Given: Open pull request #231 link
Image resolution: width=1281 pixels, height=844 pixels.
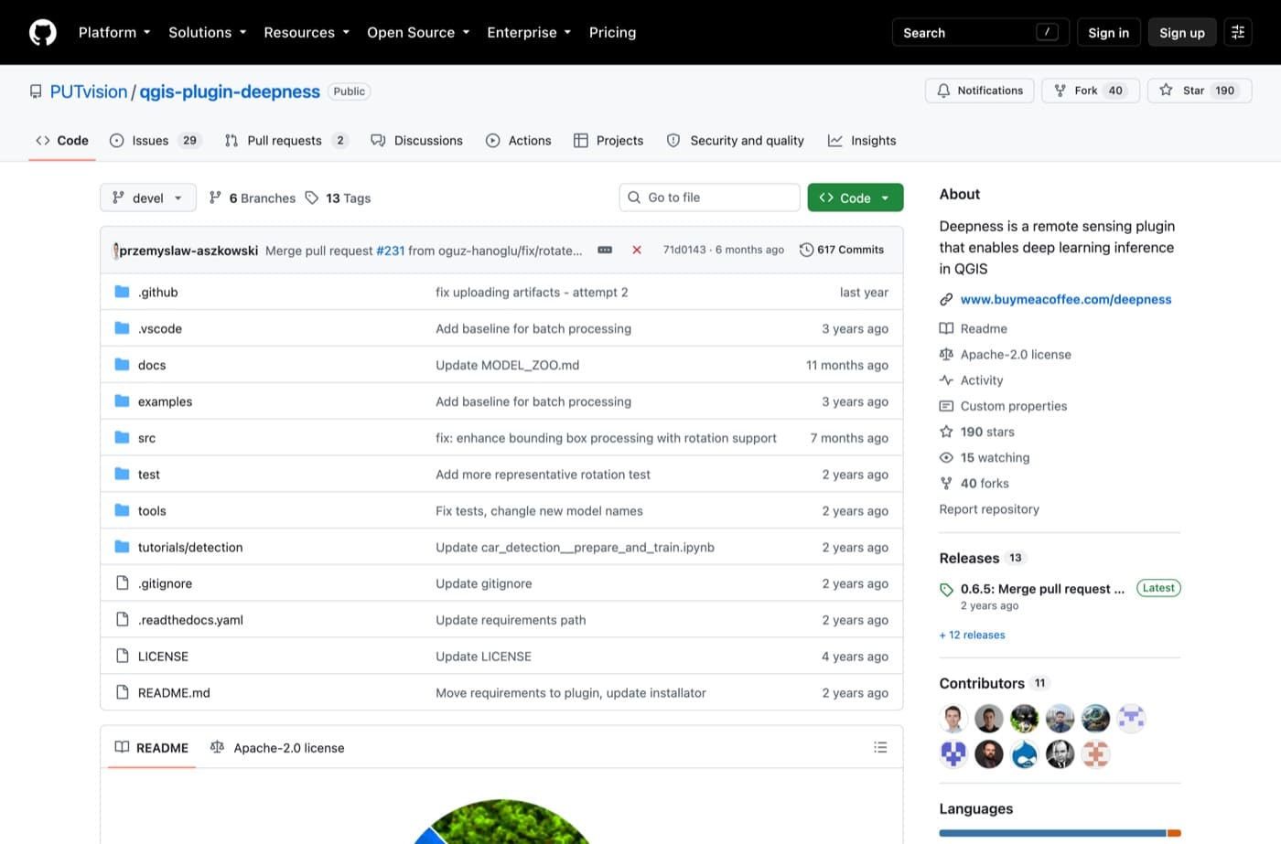Looking at the screenshot, I should pyautogui.click(x=391, y=251).
